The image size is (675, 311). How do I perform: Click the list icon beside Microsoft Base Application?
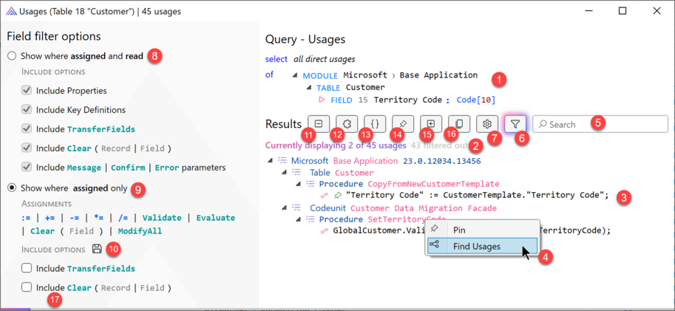[282, 160]
